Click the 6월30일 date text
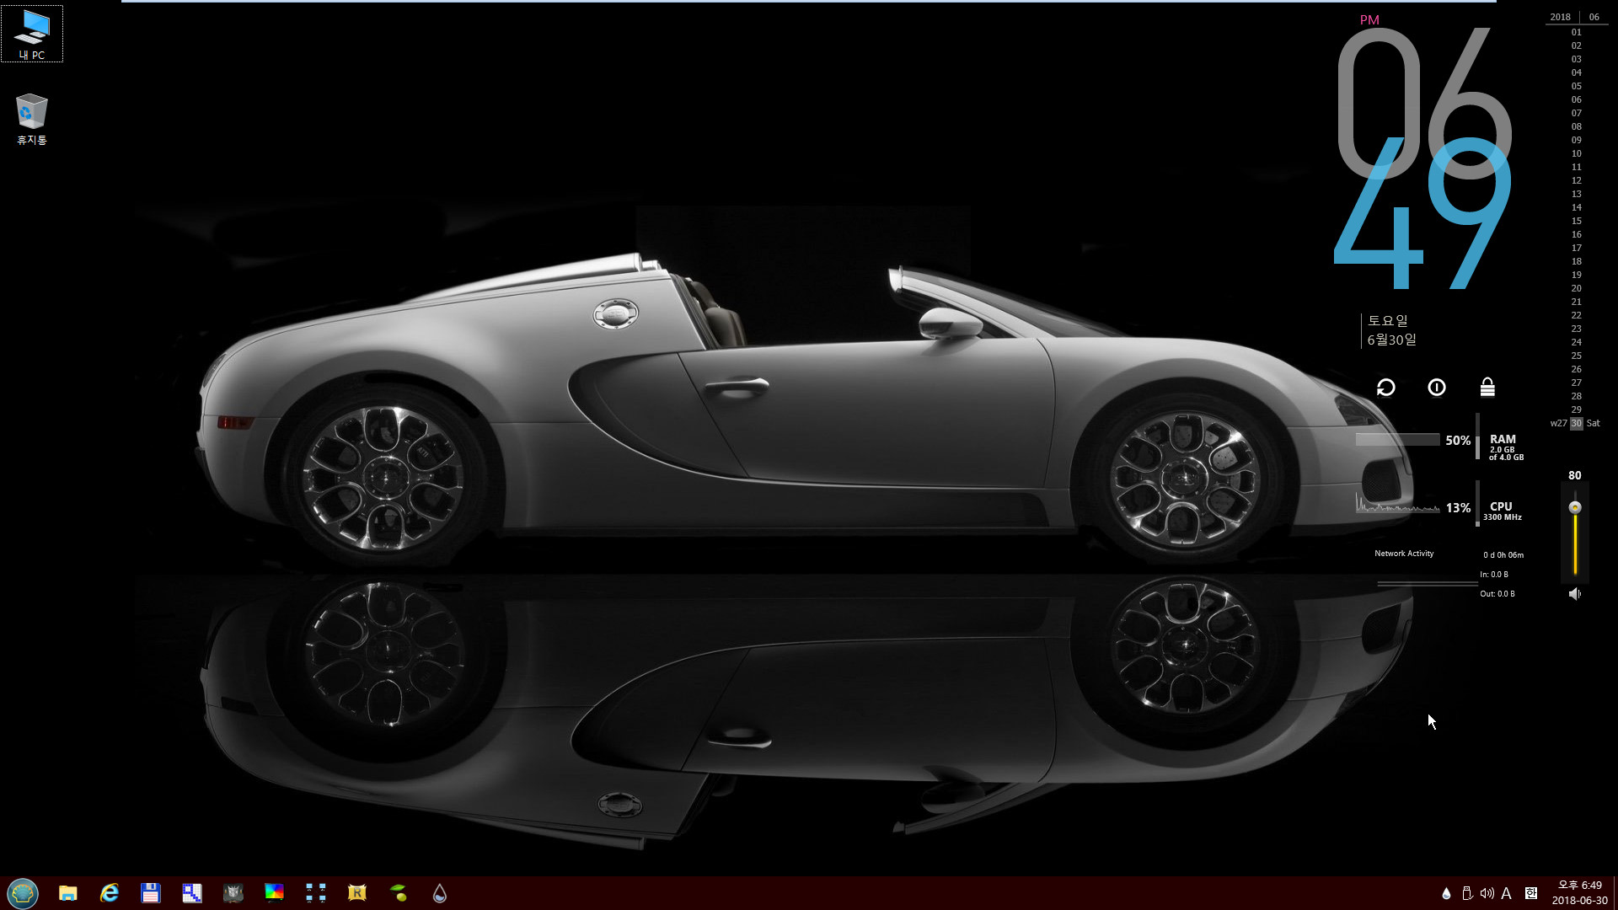Viewport: 1618px width, 910px height. (x=1391, y=340)
